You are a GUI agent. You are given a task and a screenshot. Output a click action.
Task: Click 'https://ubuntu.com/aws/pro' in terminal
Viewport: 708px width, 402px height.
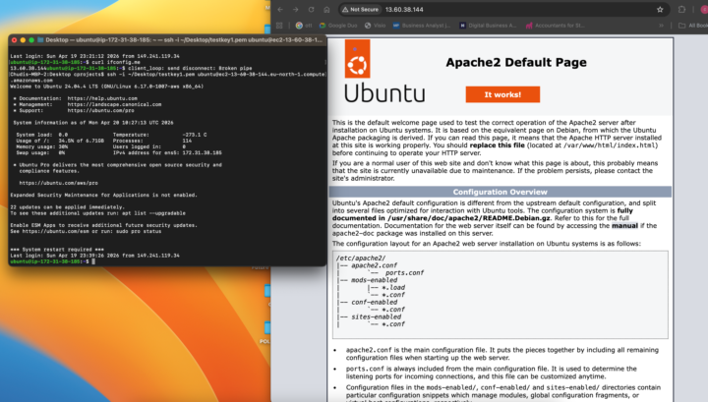click(x=59, y=183)
